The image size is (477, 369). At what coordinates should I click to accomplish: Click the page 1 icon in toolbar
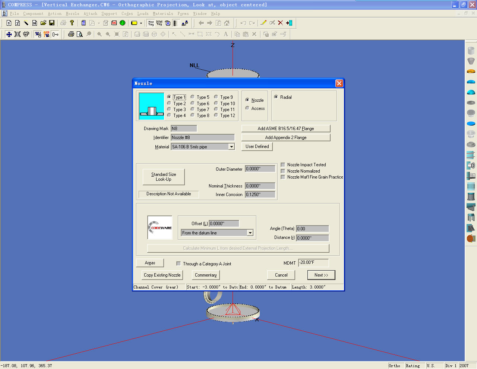[9, 23]
